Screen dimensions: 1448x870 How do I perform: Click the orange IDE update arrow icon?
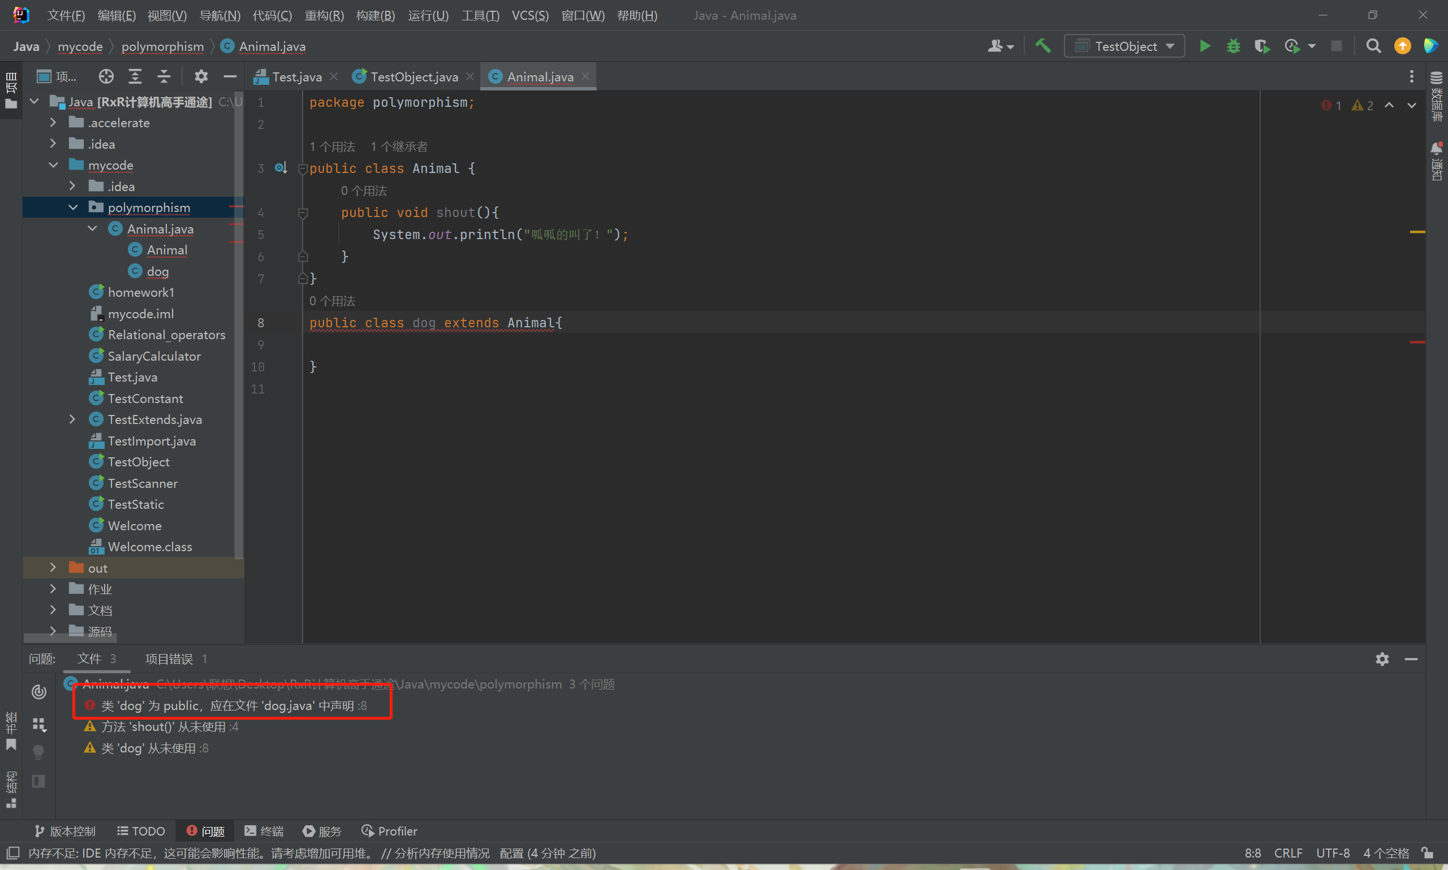click(x=1402, y=46)
